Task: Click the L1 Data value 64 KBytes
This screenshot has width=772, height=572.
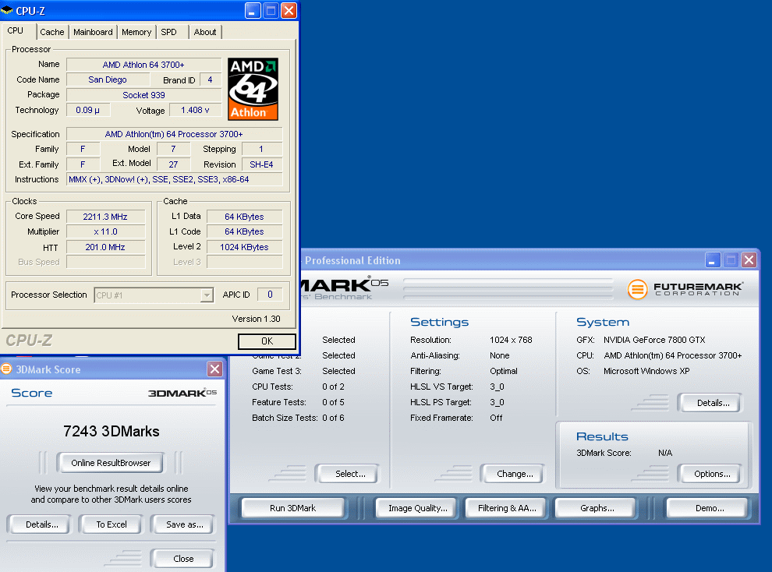Action: (244, 217)
